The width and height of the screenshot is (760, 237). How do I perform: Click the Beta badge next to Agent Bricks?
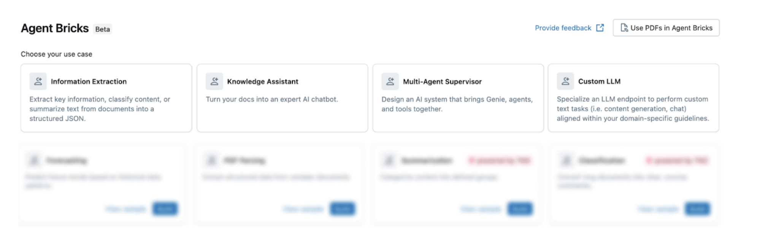[102, 29]
